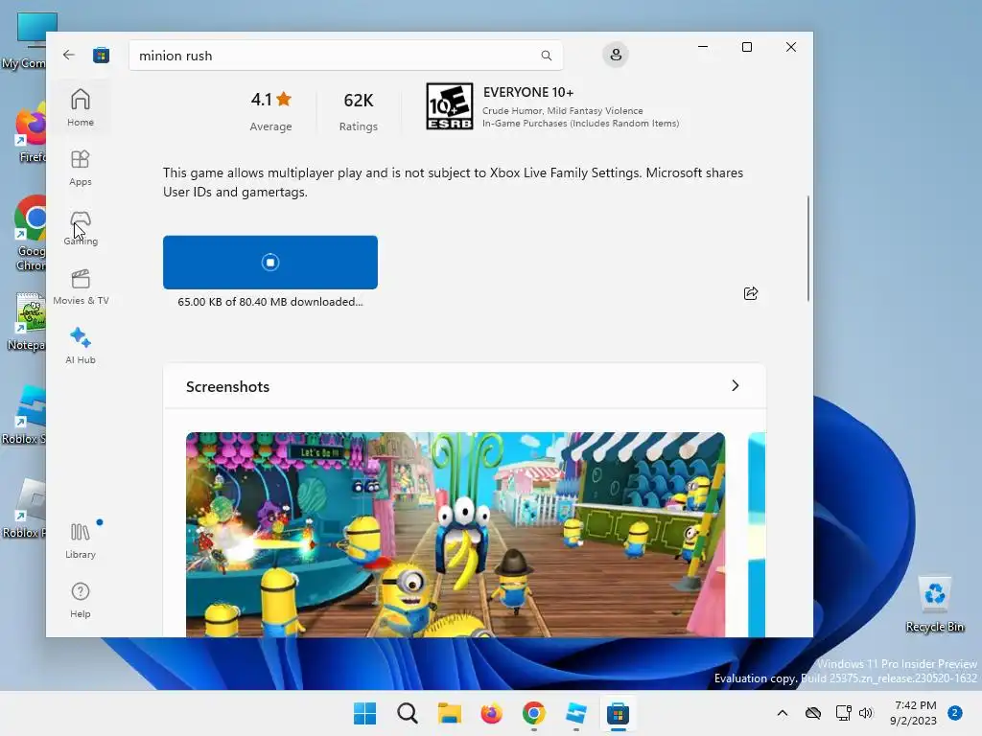This screenshot has height=736, width=982.
Task: Open the partially visible second screenshot
Action: pos(757,535)
